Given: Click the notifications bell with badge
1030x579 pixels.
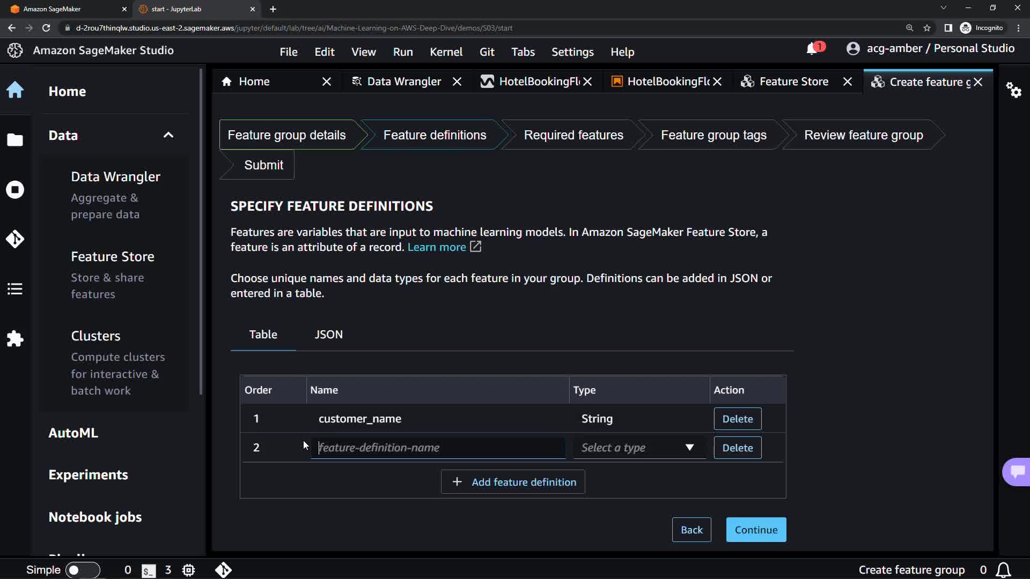Looking at the screenshot, I should point(813,49).
